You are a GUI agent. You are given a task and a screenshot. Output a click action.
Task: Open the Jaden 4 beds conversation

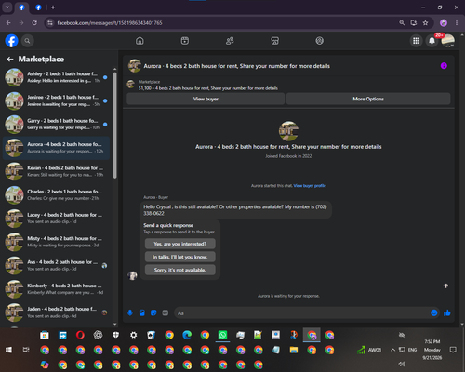coord(56,312)
